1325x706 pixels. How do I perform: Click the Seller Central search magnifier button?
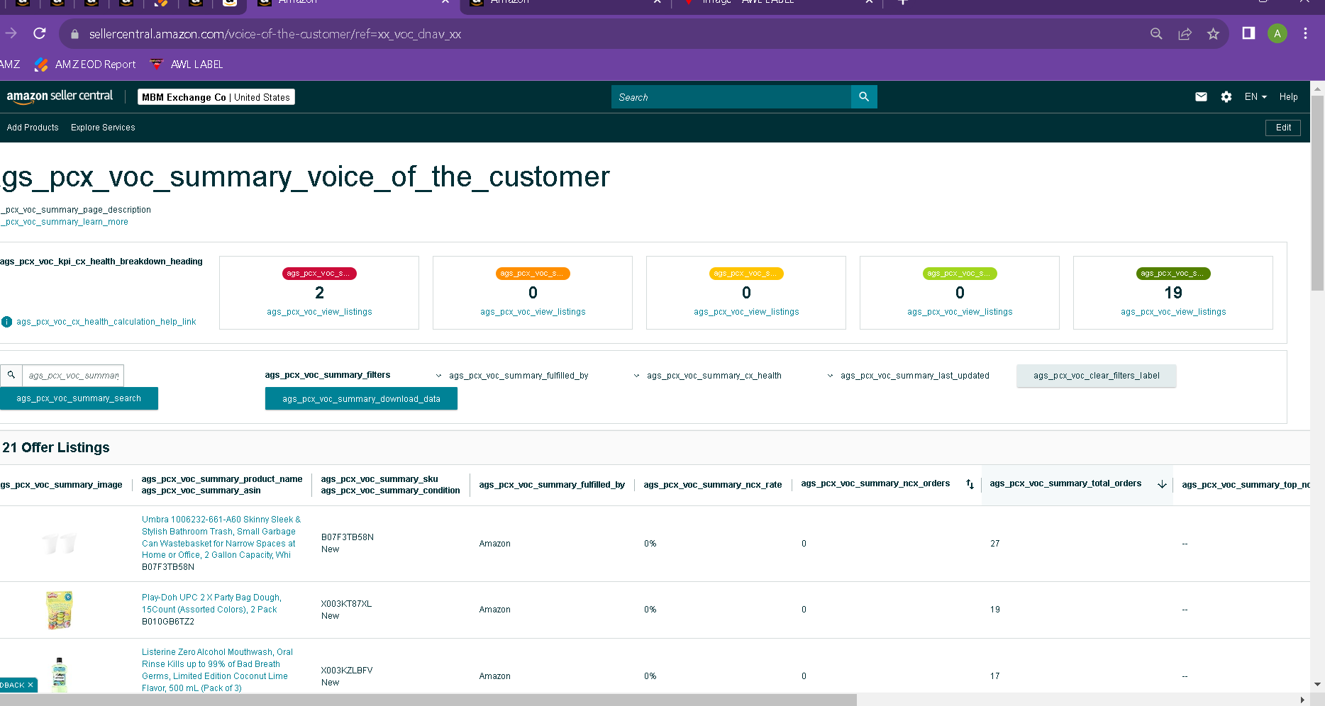[864, 97]
